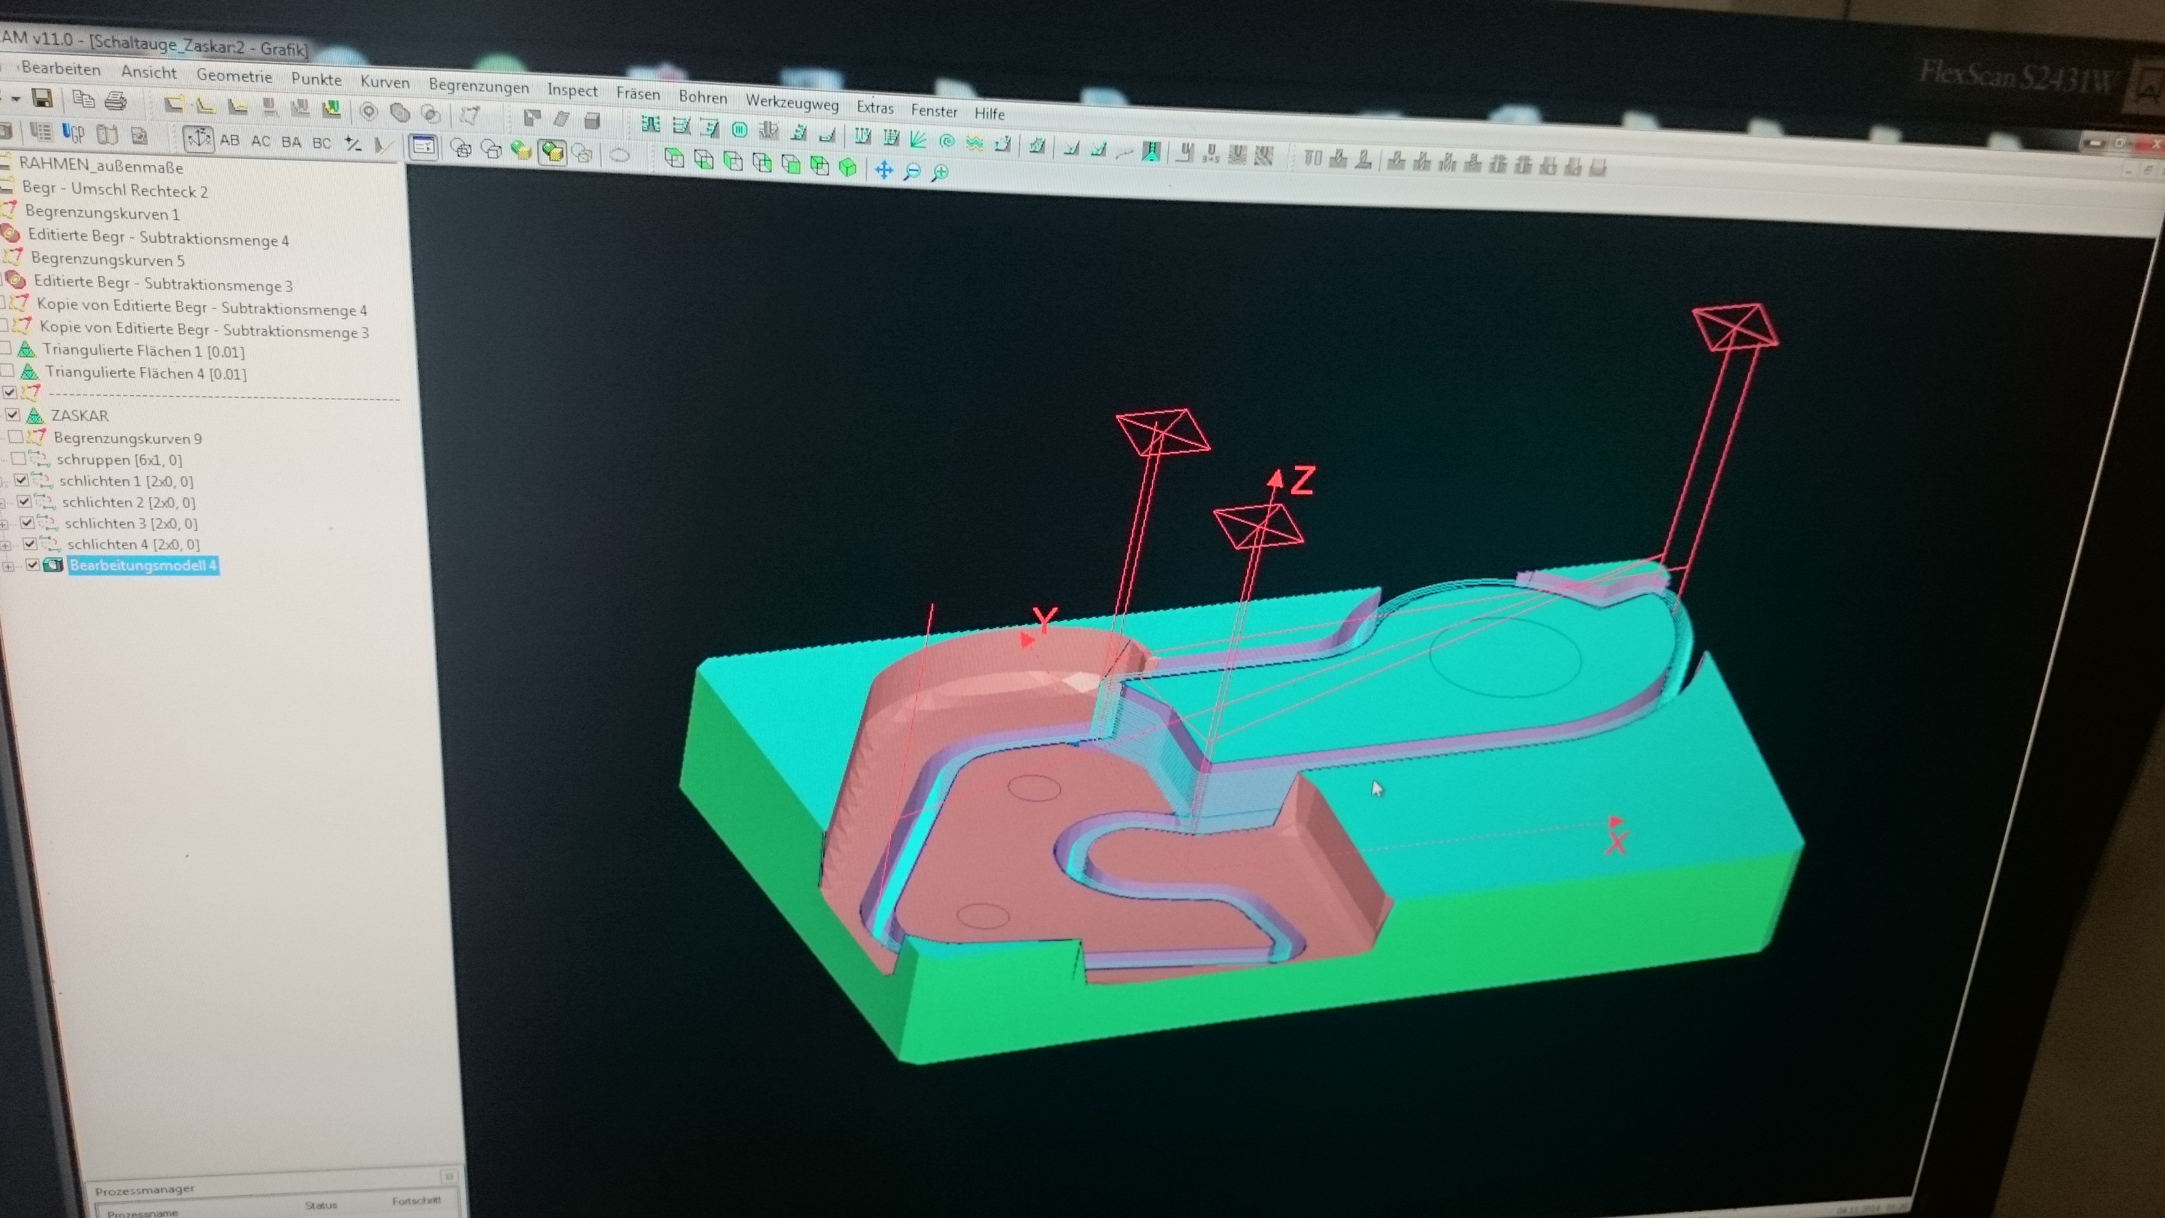Click the BA view orientation button
The image size is (2165, 1218).
[x=291, y=142]
